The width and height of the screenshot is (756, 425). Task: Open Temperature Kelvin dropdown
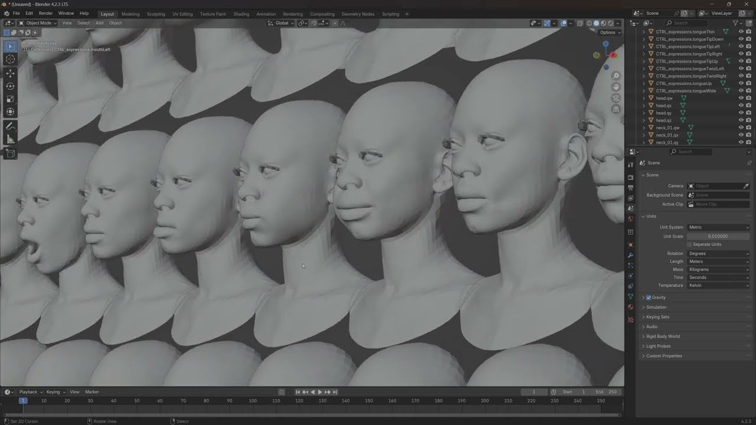[718, 286]
